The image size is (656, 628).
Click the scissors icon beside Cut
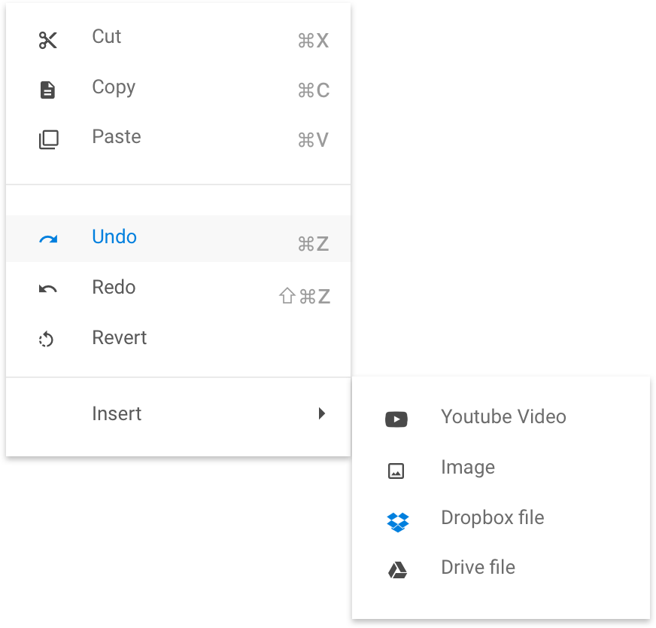click(x=47, y=41)
